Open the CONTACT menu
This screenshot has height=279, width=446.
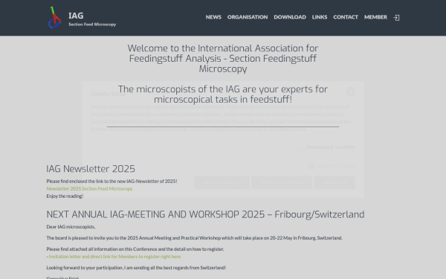pos(346,17)
